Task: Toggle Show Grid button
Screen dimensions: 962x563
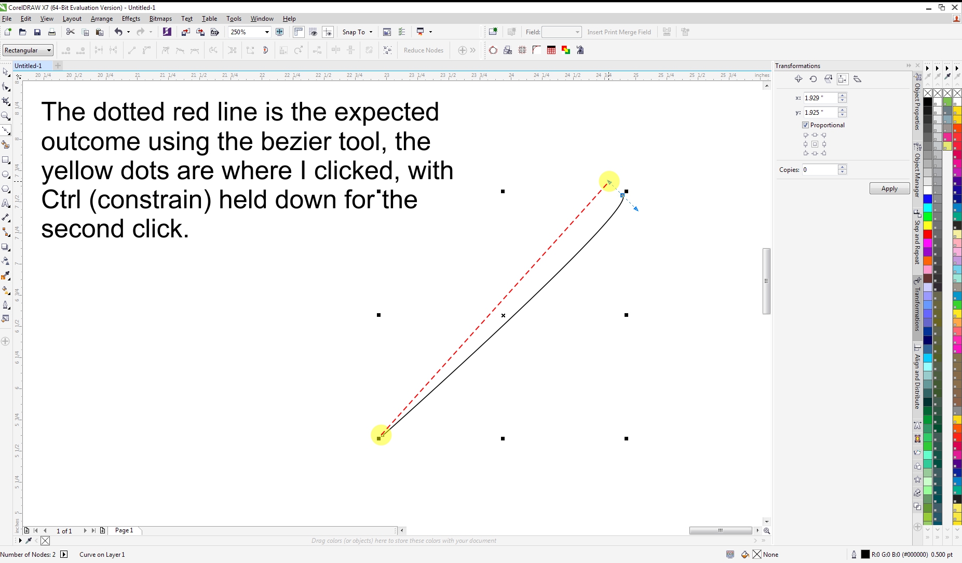Action: (x=313, y=32)
